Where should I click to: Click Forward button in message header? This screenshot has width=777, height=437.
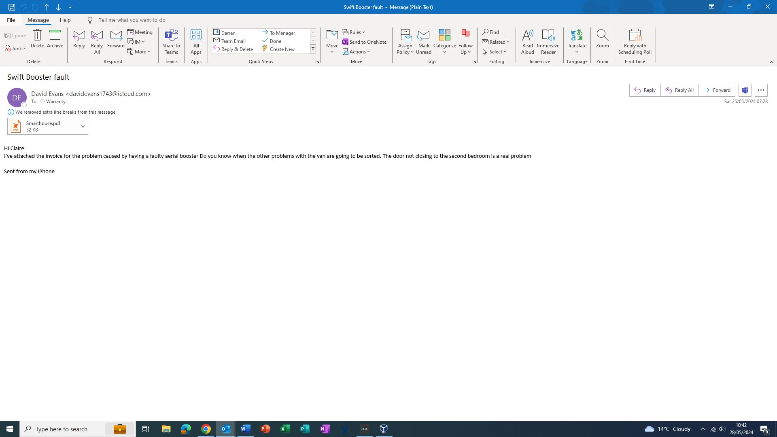pyautogui.click(x=717, y=90)
